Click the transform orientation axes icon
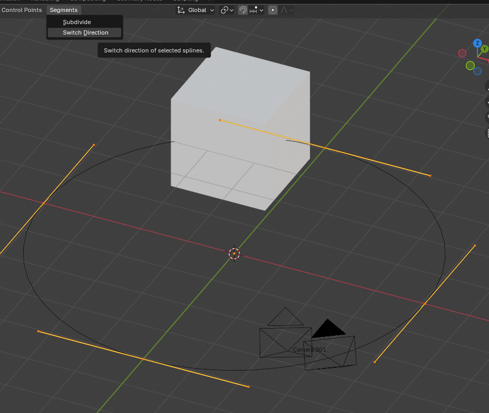Image resolution: width=489 pixels, height=413 pixels. [x=182, y=10]
